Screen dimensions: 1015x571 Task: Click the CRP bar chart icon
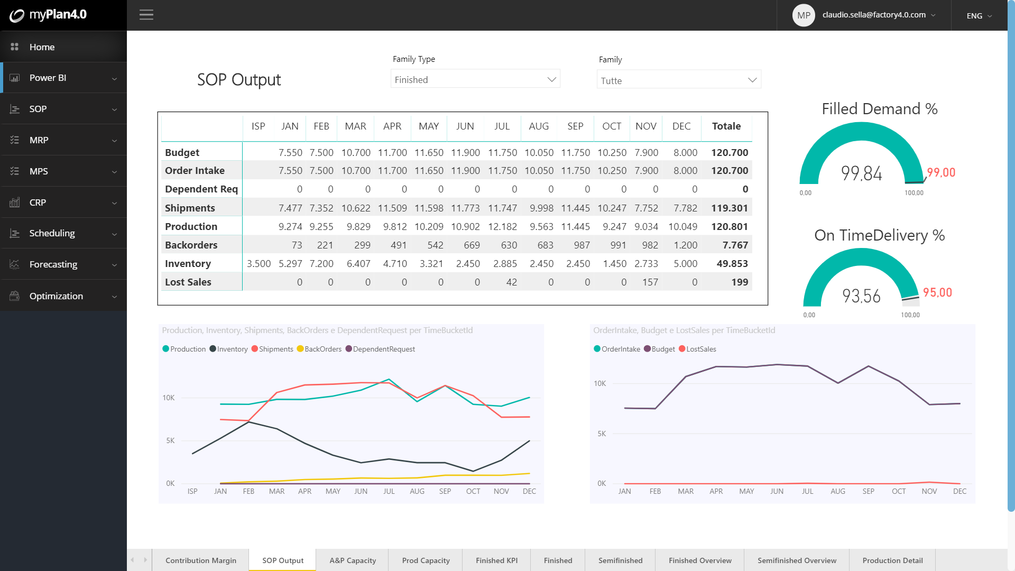15,202
